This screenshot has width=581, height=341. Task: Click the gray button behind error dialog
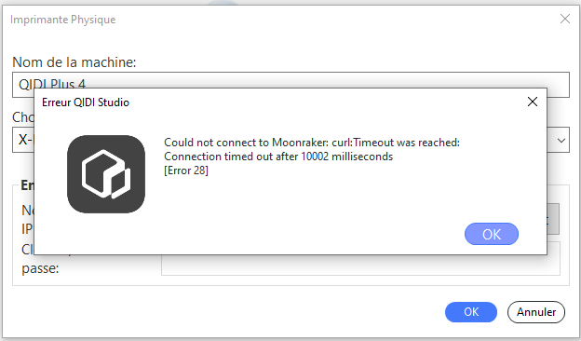coord(553,219)
